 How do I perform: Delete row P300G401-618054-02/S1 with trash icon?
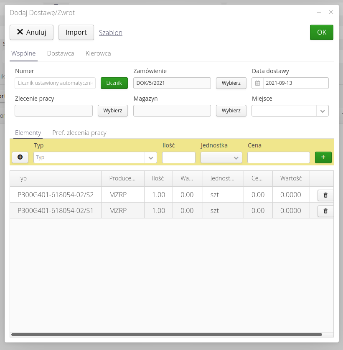click(x=325, y=211)
